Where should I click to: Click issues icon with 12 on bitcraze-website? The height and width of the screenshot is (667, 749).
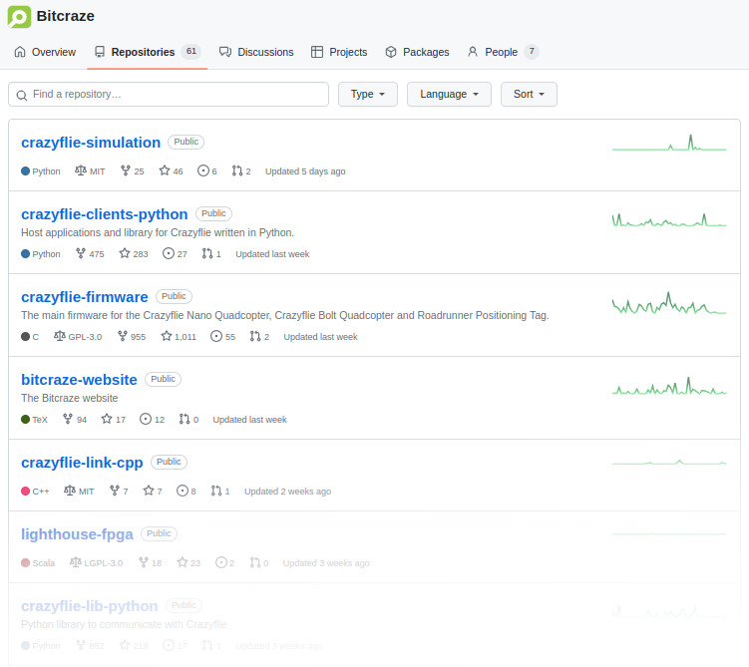coord(146,419)
